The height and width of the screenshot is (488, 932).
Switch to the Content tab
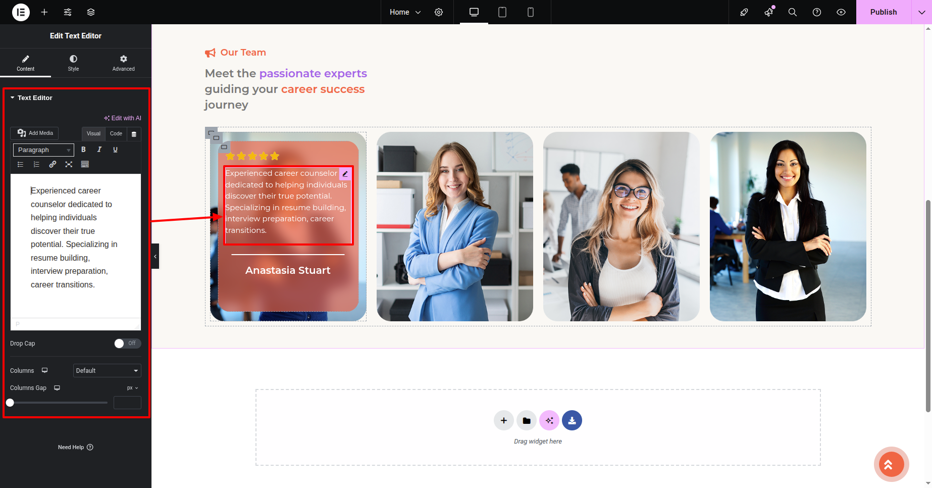tap(25, 63)
